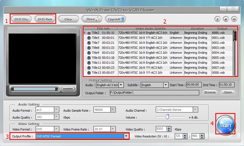Screen dimensions: 244x146
Task: Click the Output column header
Action: (x=222, y=29)
